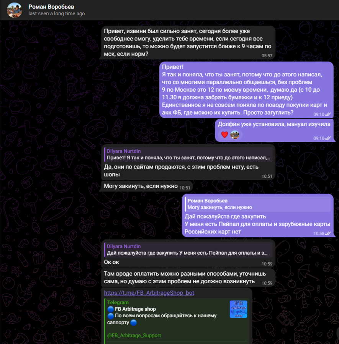Screen dimensions: 339x344
Task: Jump to quoted 'Могу закинуть, если нужно' reply
Action: pyautogui.click(x=258, y=204)
